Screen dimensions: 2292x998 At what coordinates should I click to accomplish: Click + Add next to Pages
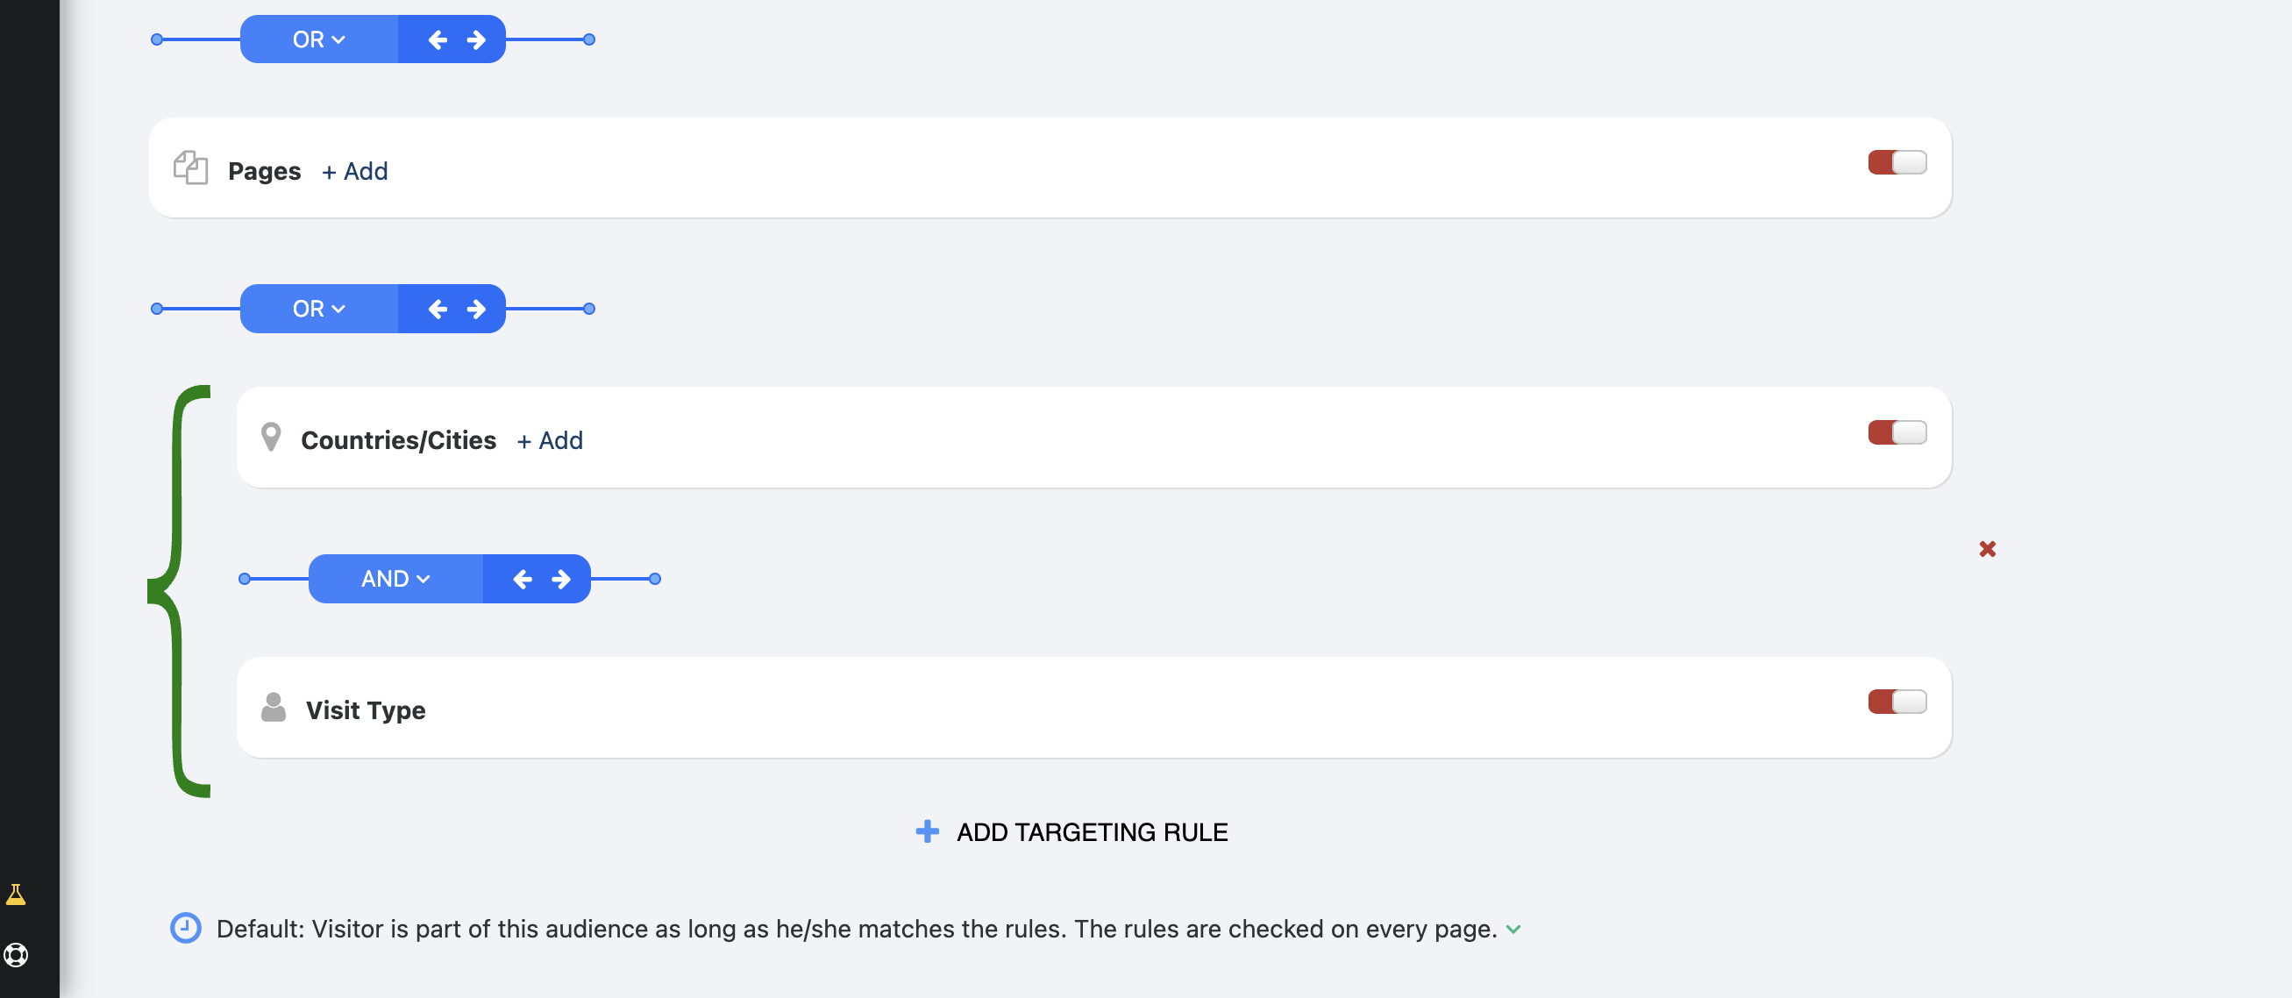(354, 171)
